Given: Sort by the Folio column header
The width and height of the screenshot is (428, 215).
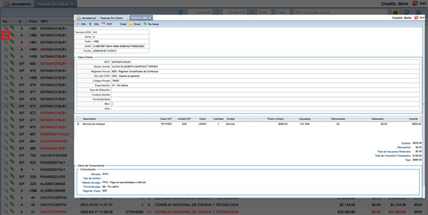Looking at the screenshot, I should pos(33,21).
